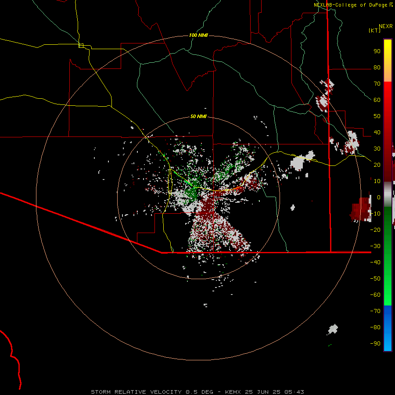Click the [KT] units label
395x395 pixels.
(x=375, y=30)
